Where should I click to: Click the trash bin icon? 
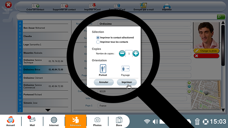pos(197,122)
